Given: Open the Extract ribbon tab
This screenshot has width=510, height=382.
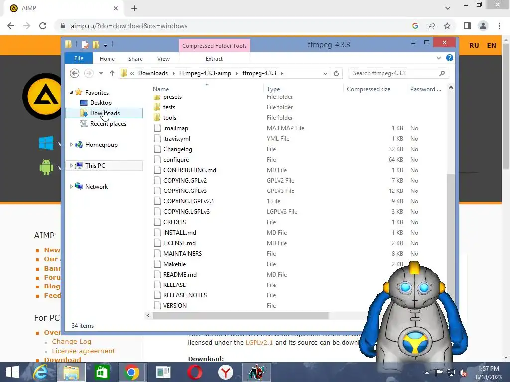Looking at the screenshot, I should pyautogui.click(x=214, y=59).
